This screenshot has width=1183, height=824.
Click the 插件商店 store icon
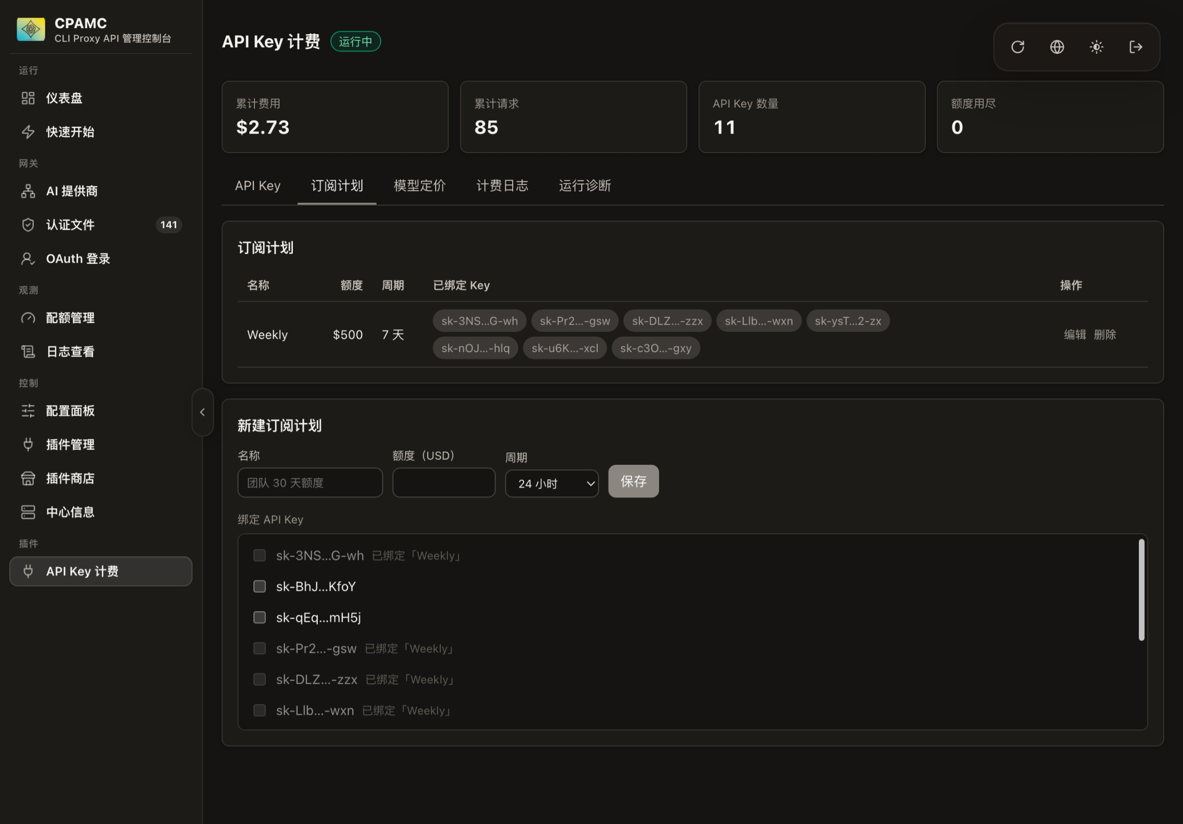point(28,478)
